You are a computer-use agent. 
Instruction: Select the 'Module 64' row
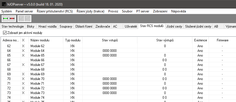tap(119, 51)
